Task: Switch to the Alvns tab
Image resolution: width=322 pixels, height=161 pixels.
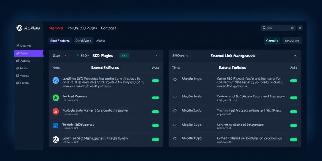Action: click(100, 41)
